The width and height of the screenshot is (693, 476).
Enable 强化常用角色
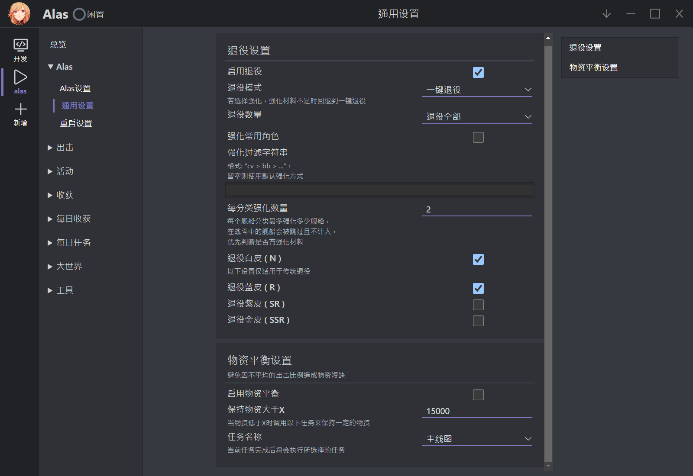(478, 137)
